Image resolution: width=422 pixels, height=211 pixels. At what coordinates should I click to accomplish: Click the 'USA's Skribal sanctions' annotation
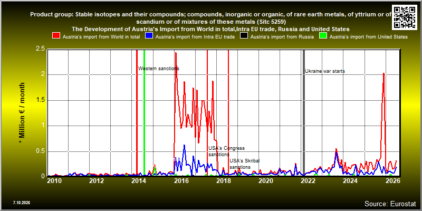click(245, 164)
